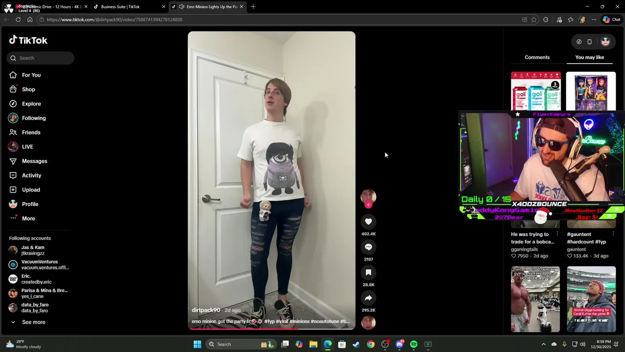Mute the Emo Minion tab audio
This screenshot has width=625, height=352.
182,7
